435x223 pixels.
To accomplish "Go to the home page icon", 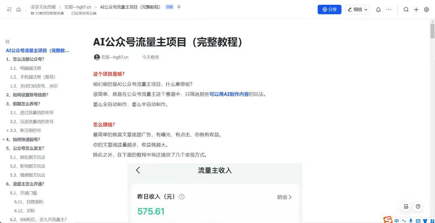I will click(x=19, y=10).
